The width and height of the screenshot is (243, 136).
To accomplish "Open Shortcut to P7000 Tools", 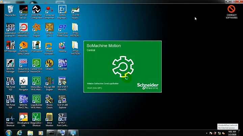I will pos(62,30).
